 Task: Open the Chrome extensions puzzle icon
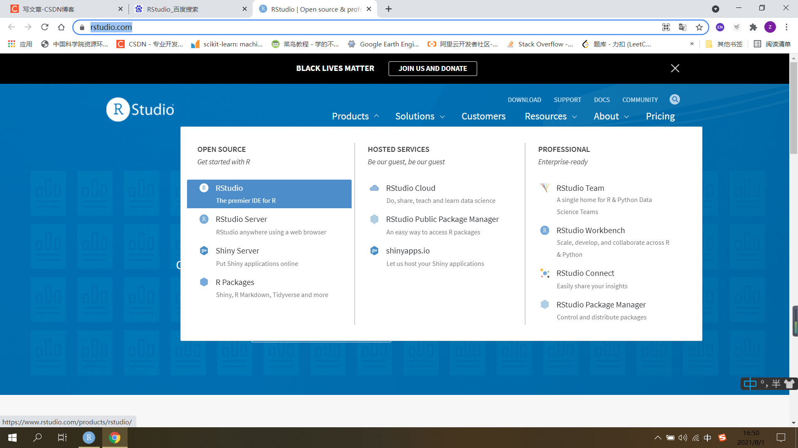(753, 27)
